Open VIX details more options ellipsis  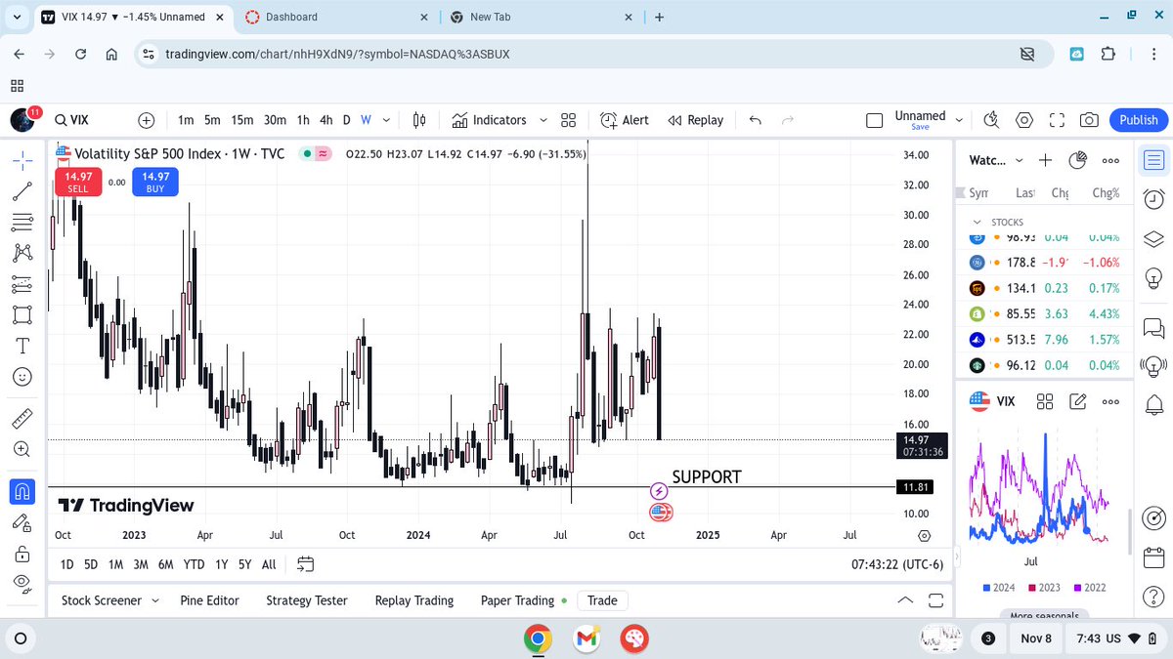pyautogui.click(x=1110, y=401)
